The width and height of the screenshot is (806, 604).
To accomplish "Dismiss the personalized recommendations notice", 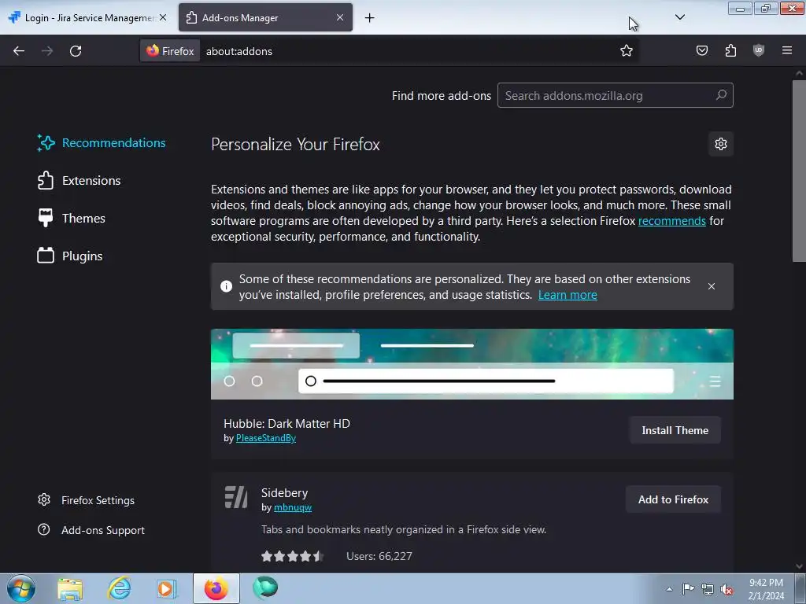I will (x=712, y=286).
